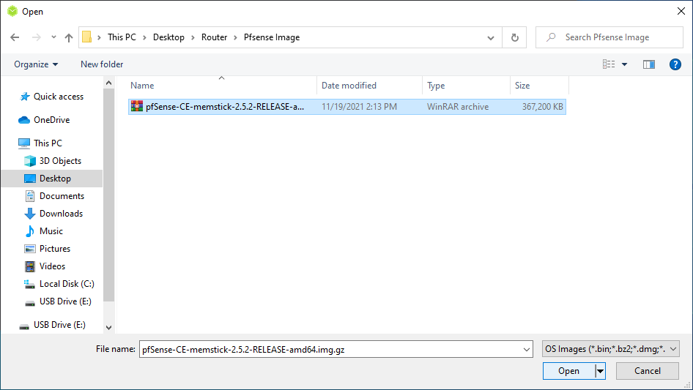Open the Organize menu

(36, 64)
